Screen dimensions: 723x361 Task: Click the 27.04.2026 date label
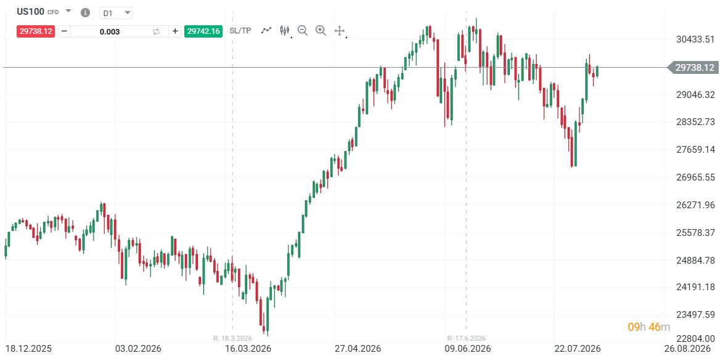[x=357, y=349]
